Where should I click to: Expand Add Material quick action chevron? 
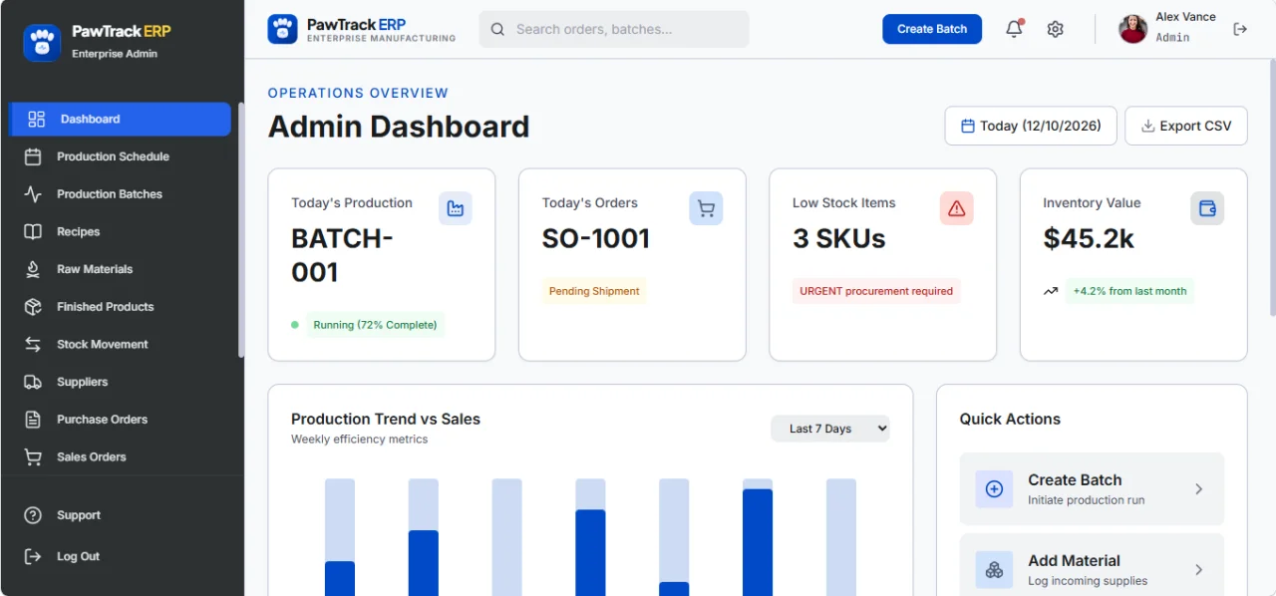pyautogui.click(x=1199, y=570)
